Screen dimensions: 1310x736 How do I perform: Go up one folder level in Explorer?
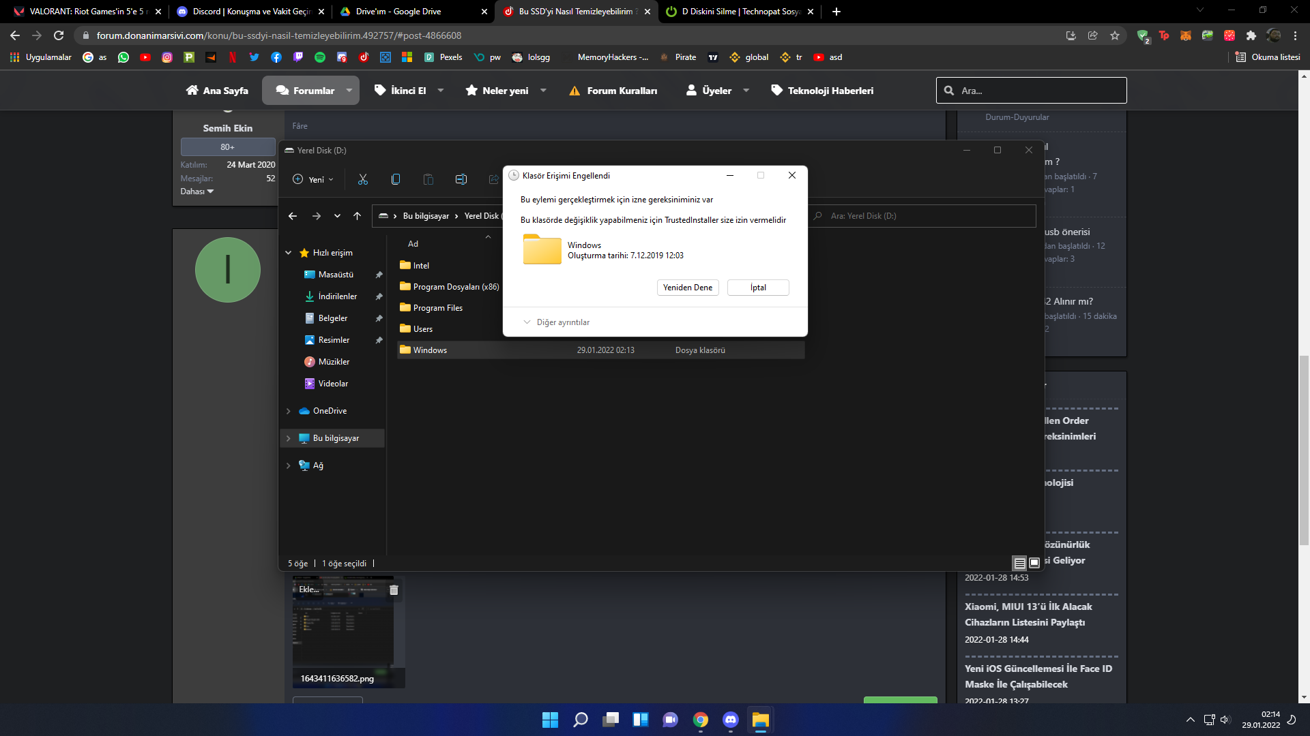tap(357, 216)
